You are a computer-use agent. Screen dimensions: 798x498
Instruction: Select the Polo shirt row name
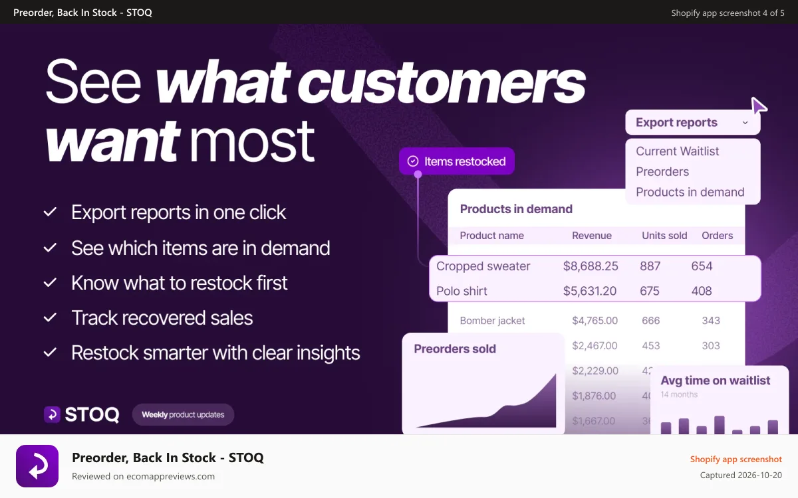pos(462,291)
